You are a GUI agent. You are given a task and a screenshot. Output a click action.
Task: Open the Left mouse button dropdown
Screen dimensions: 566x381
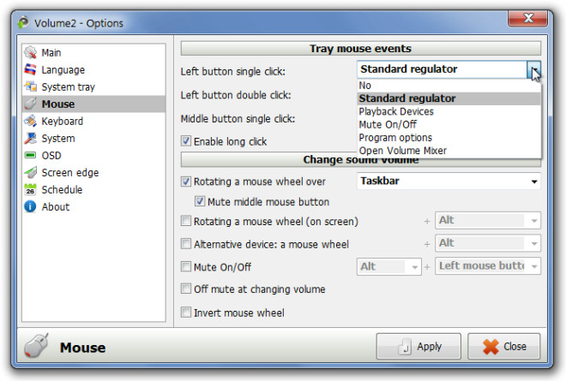click(488, 266)
